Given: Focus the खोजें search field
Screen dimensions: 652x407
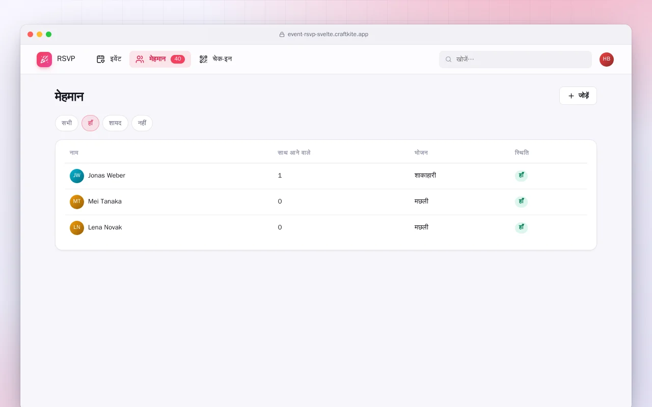Looking at the screenshot, I should [515, 60].
